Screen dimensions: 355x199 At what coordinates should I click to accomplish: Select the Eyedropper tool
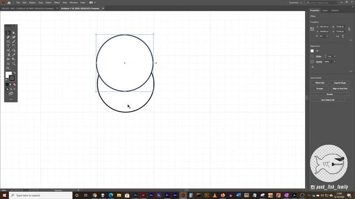[x=14, y=55]
